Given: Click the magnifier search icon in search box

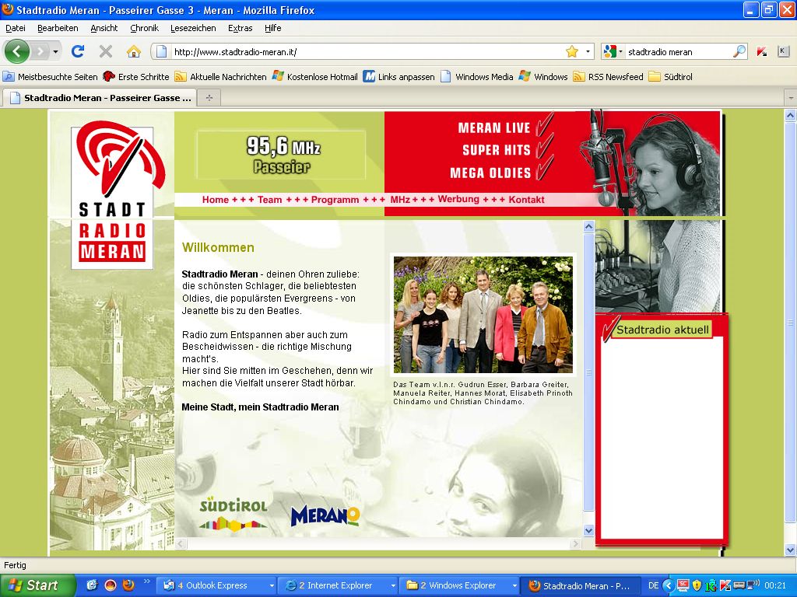Looking at the screenshot, I should pyautogui.click(x=739, y=51).
